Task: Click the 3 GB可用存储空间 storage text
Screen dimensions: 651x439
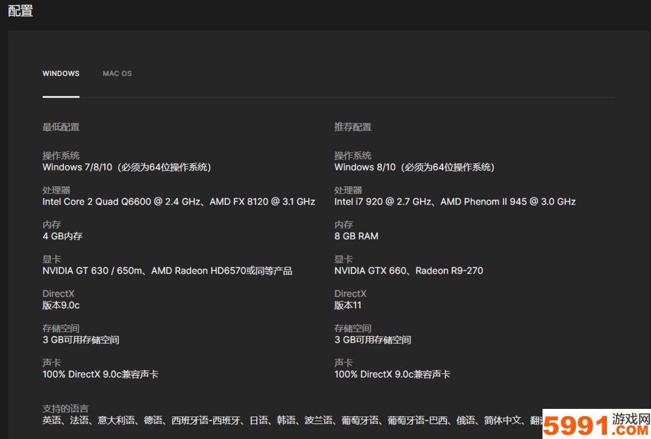Action: pyautogui.click(x=80, y=340)
